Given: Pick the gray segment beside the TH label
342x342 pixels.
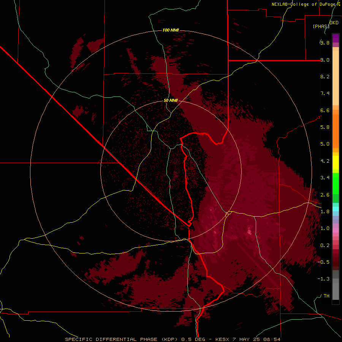Looking at the screenshot, I should tap(336, 292).
